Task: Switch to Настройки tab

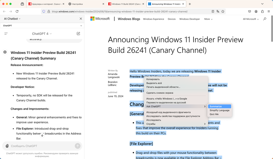Action: pos(86,4)
